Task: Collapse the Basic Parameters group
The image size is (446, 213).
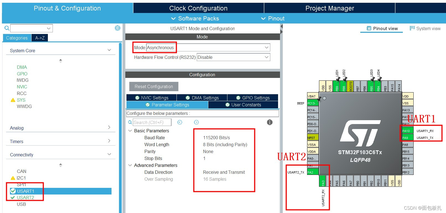Action: point(130,131)
